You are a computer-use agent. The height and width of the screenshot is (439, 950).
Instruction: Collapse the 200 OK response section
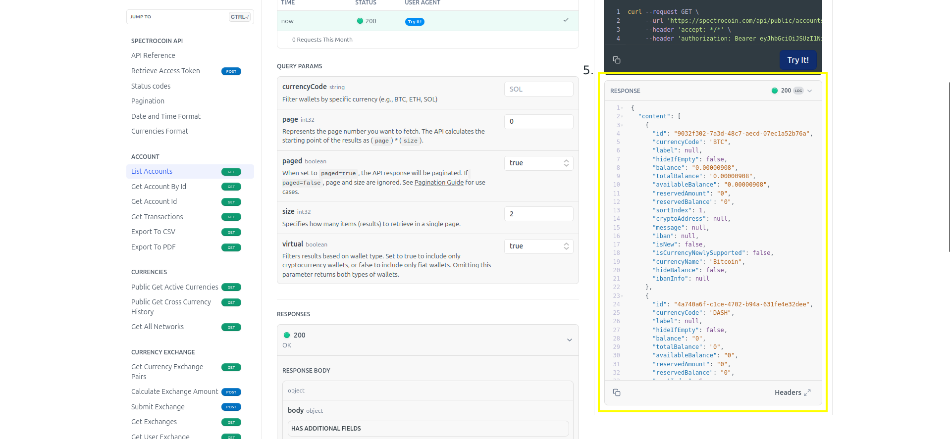tap(570, 340)
